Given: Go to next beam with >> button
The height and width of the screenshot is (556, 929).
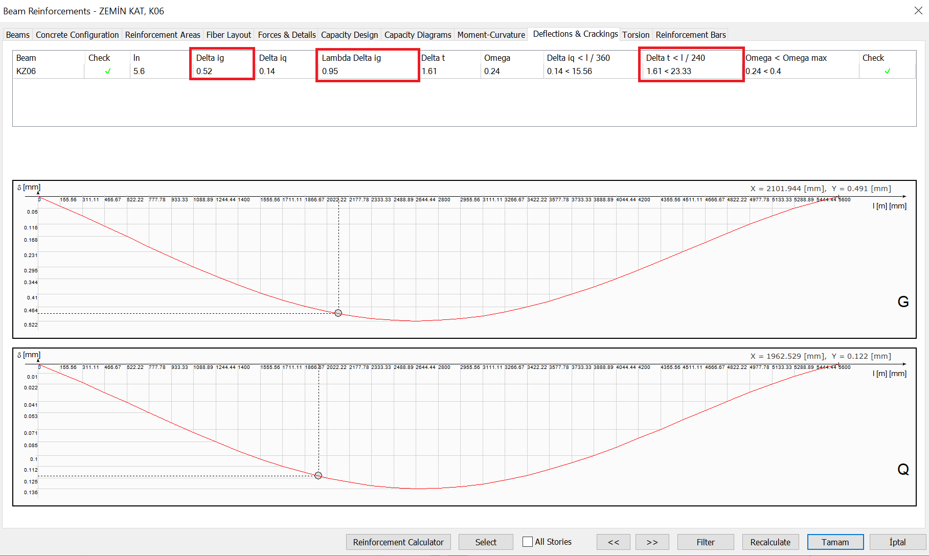Looking at the screenshot, I should (x=652, y=542).
